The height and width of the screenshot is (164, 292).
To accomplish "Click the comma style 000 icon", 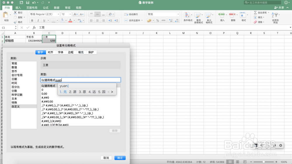I will pos(163,20).
